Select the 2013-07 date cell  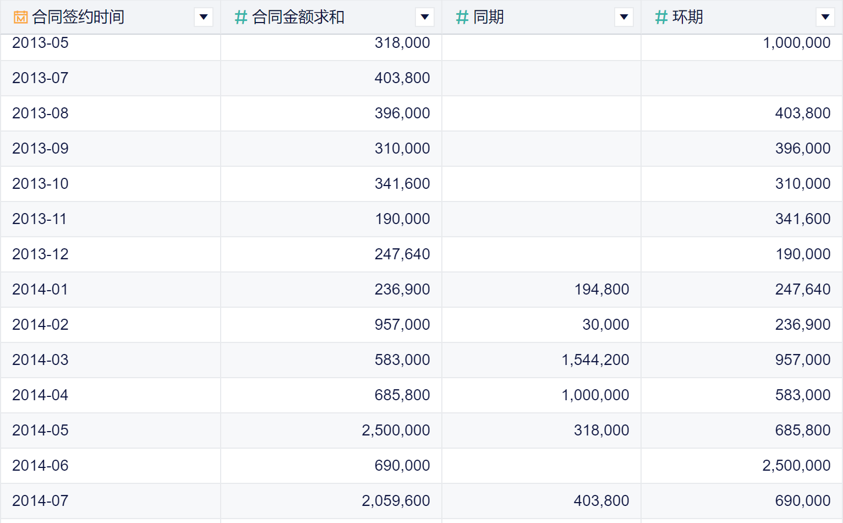point(40,78)
